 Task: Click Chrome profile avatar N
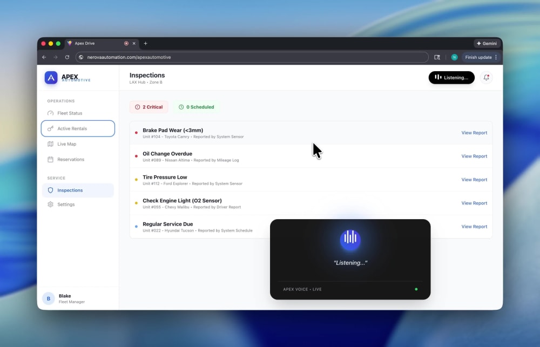click(x=454, y=57)
